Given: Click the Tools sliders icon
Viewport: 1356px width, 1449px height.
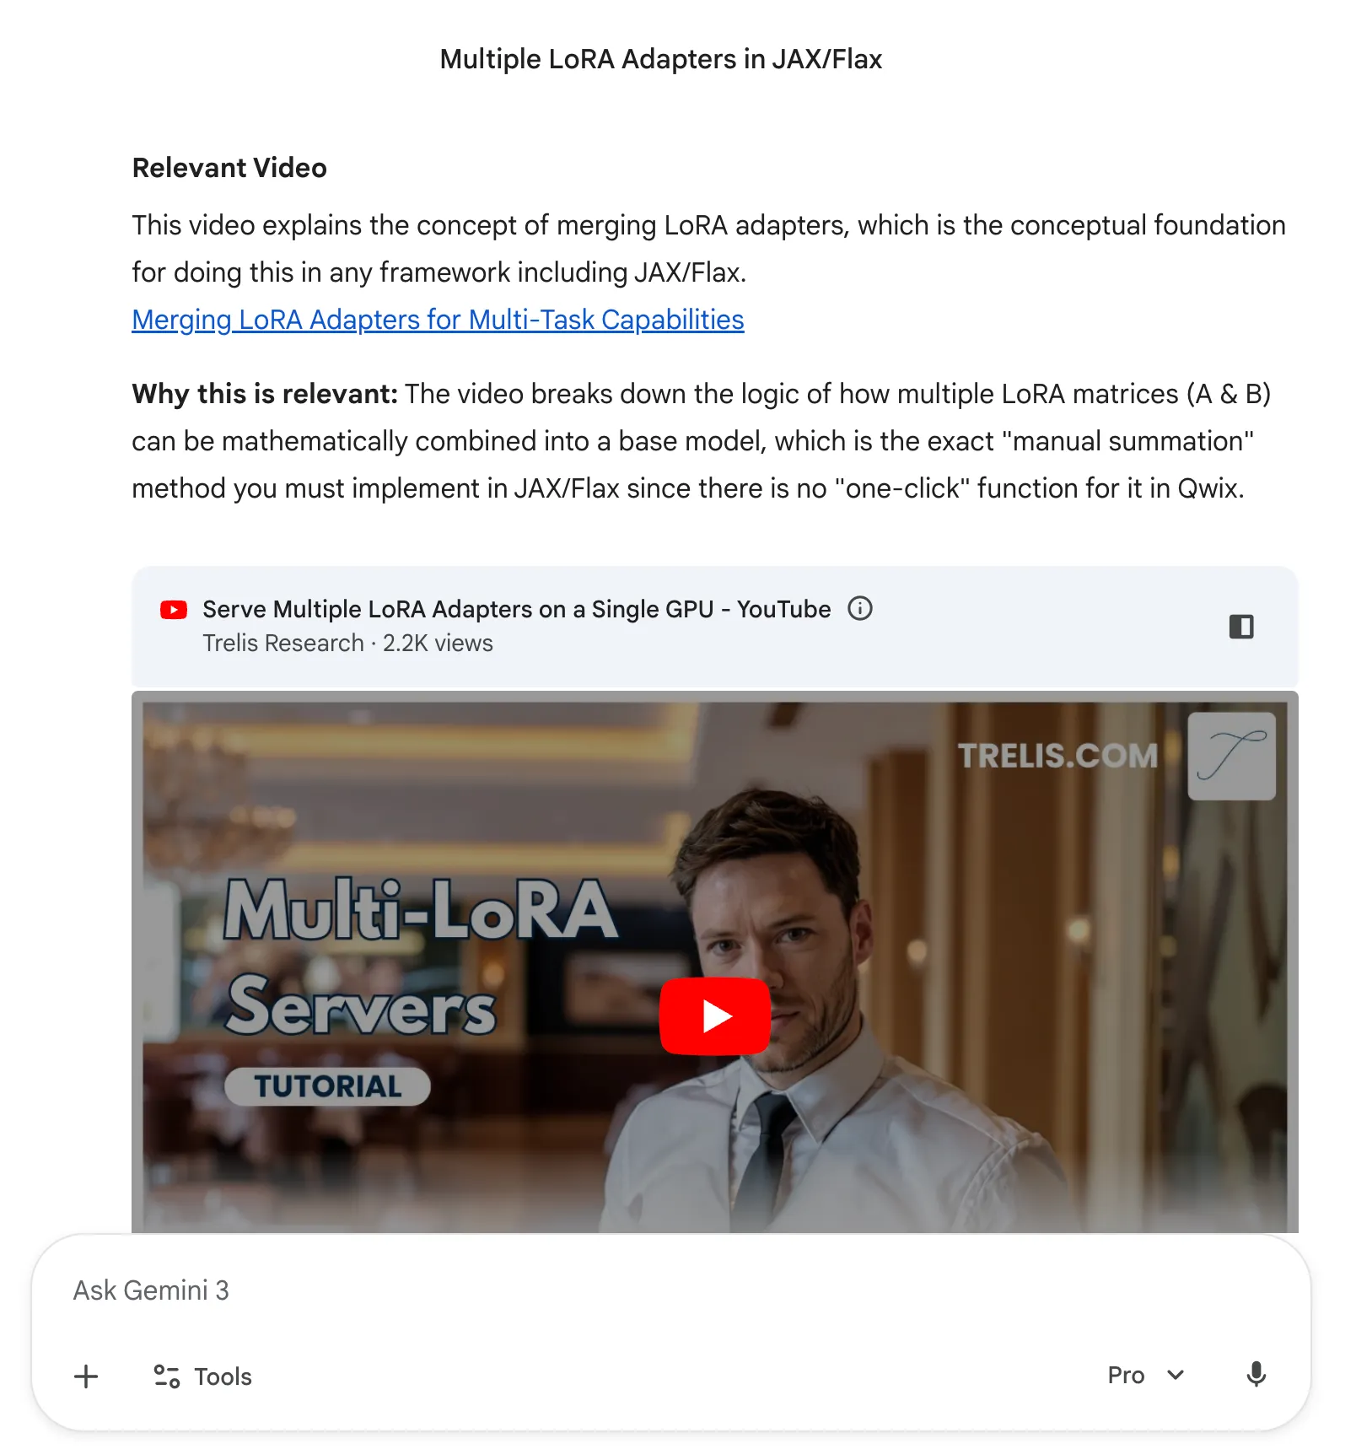Looking at the screenshot, I should 166,1376.
